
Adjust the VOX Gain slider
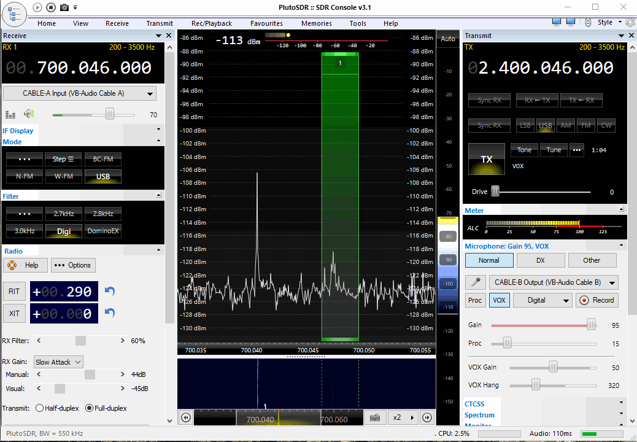553,367
